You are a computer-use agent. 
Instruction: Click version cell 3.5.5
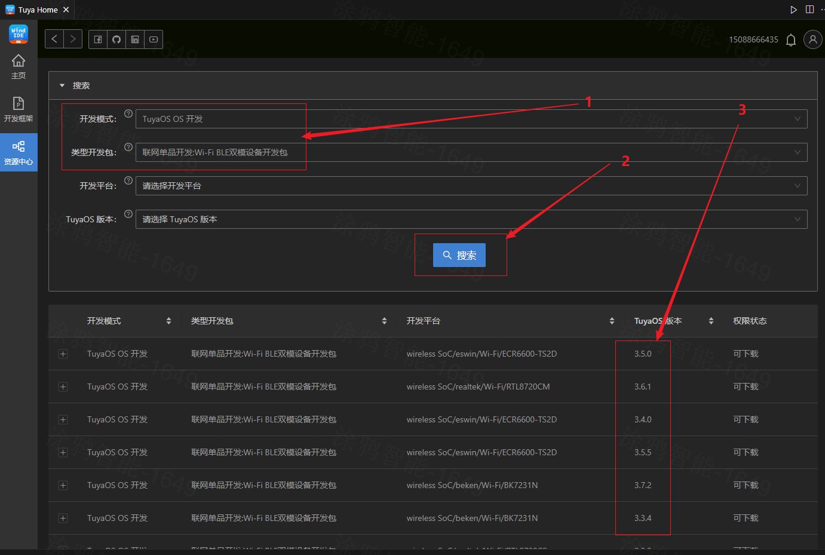643,452
